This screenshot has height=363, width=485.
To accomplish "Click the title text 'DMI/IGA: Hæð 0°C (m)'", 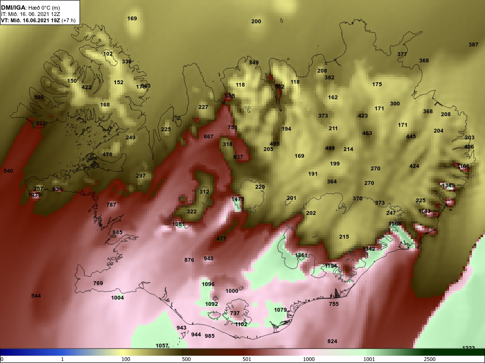I will 30,8.
